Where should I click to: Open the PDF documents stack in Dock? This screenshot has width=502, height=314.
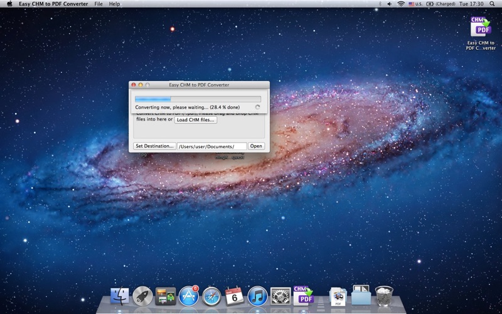click(338, 296)
